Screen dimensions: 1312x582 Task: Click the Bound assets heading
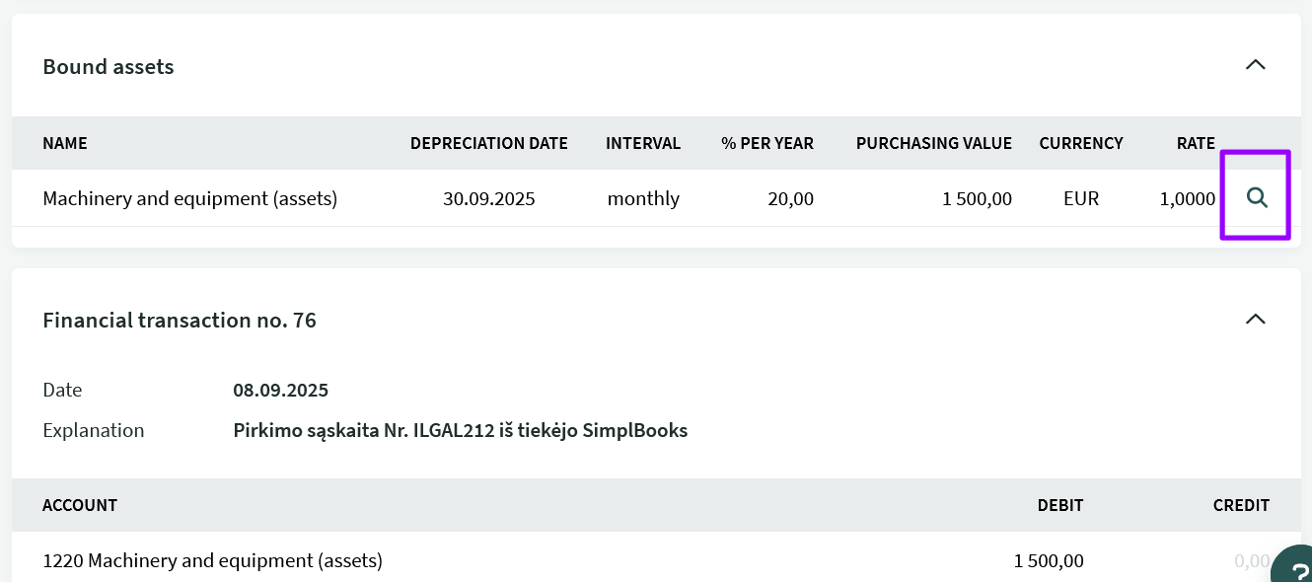(x=109, y=67)
